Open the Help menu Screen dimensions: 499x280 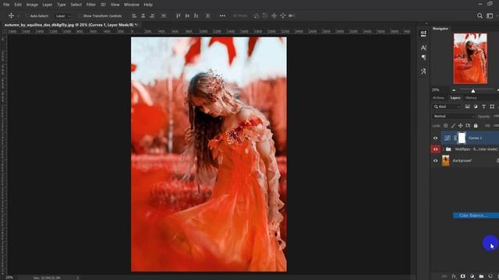click(148, 5)
